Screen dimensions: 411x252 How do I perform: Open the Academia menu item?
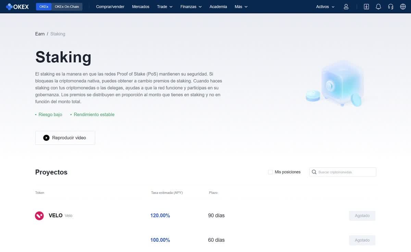(218, 7)
